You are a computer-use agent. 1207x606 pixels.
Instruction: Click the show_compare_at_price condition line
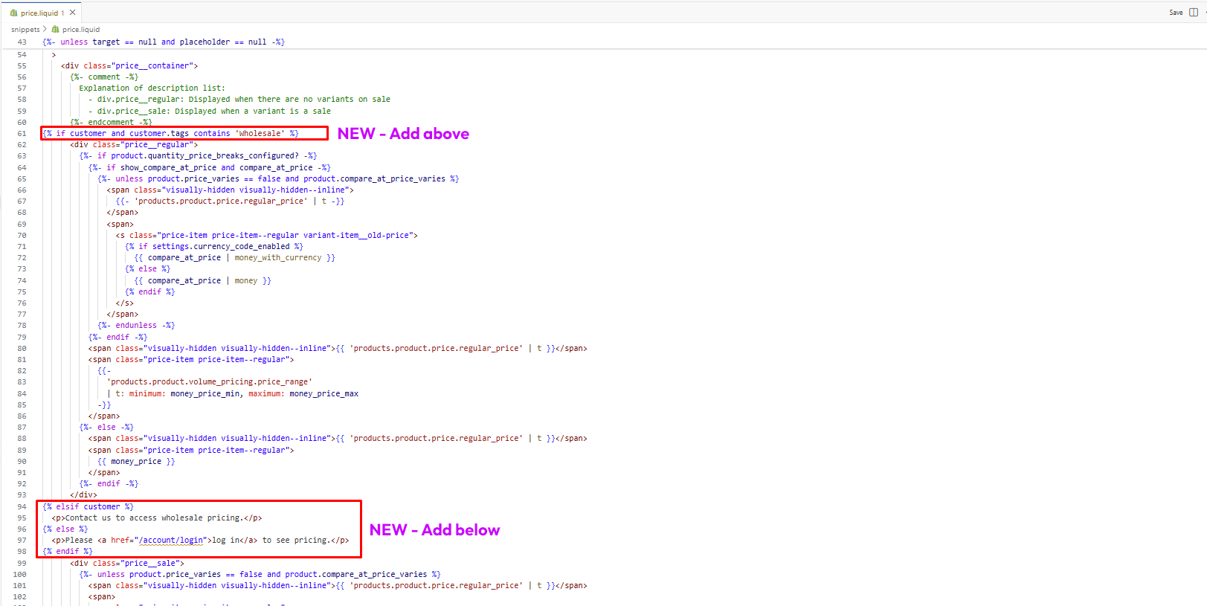click(210, 167)
